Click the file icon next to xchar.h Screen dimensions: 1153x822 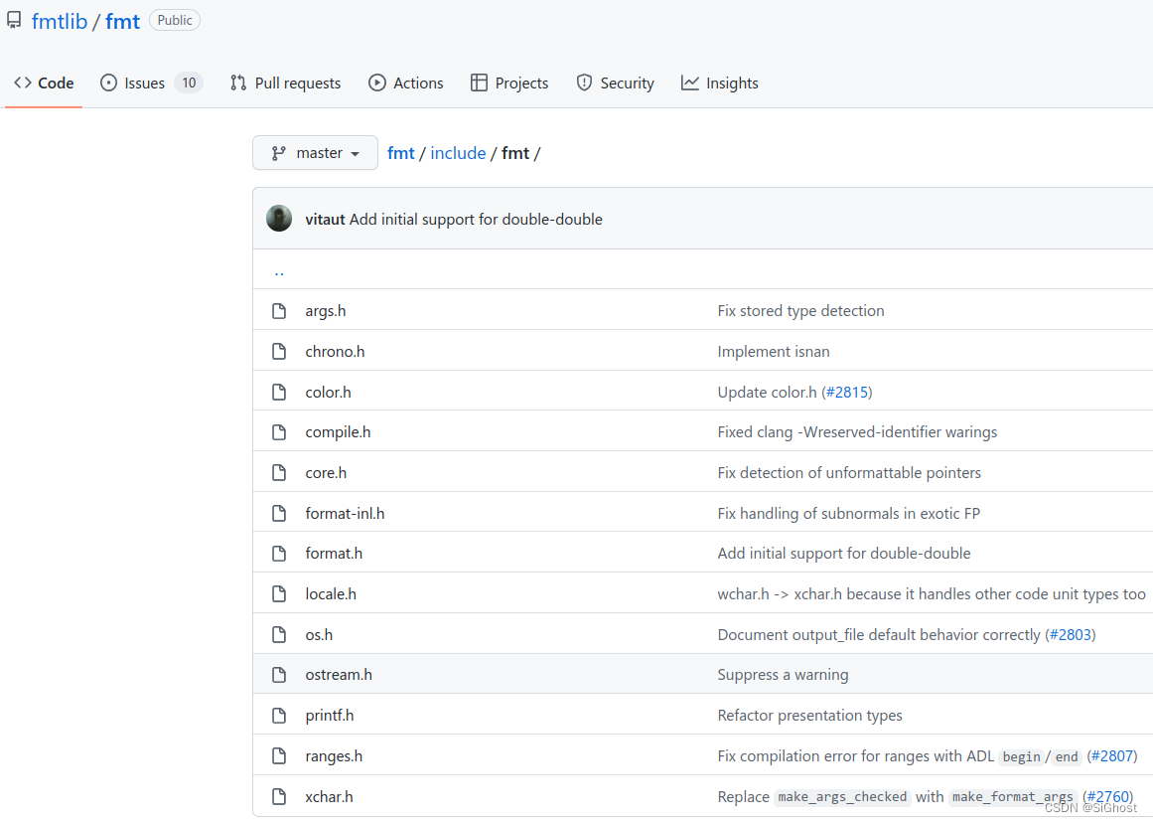pyautogui.click(x=278, y=796)
